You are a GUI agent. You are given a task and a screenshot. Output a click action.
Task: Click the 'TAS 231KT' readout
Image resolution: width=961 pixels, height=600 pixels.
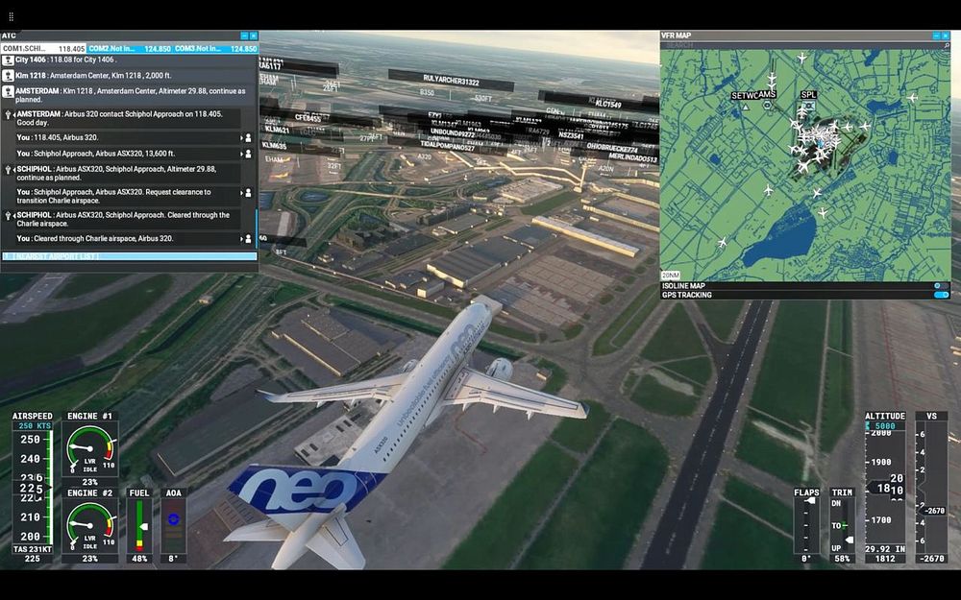pyautogui.click(x=32, y=549)
